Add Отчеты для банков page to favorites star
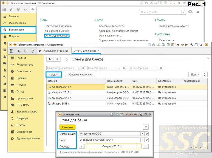Viewport: 212px width, 158px height. click(x=66, y=59)
